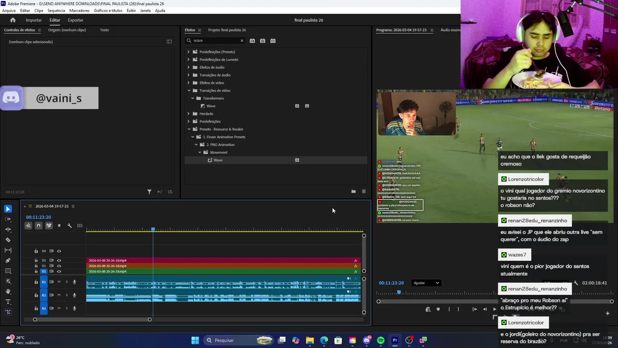The width and height of the screenshot is (618, 348).
Task: Hide the V2 track output eye
Action: click(x=59, y=266)
